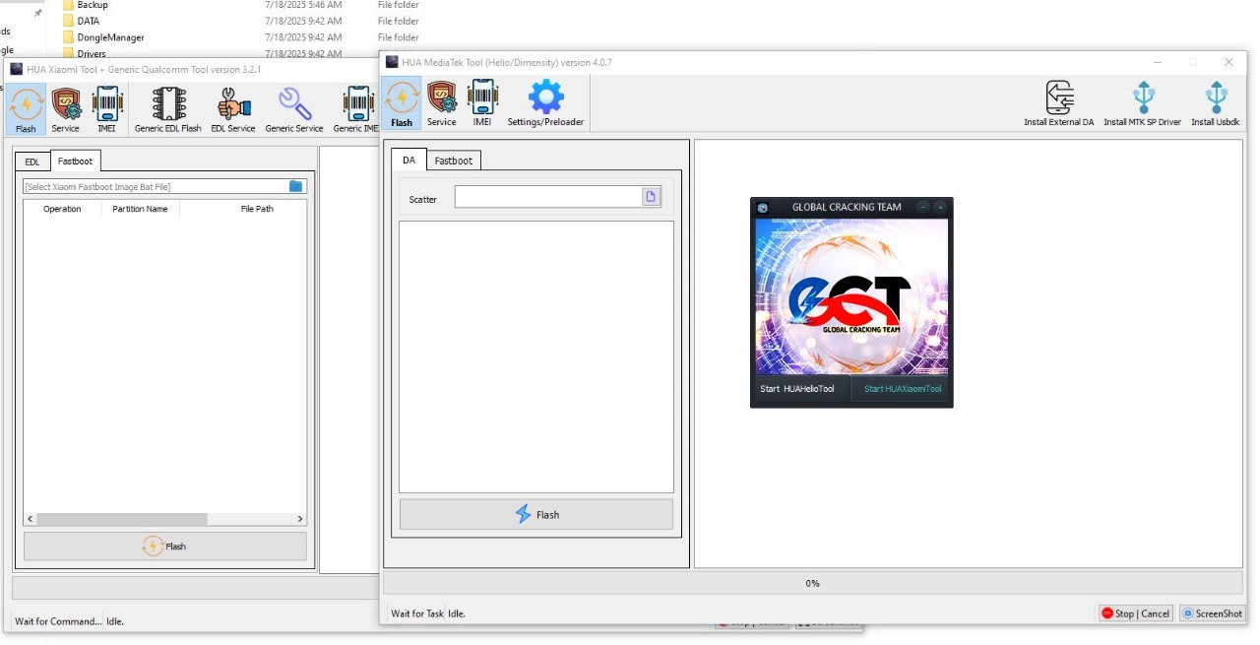Open IMEI icon in HUA Xiaomi Tool
This screenshot has height=645, width=1260.
pos(106,109)
